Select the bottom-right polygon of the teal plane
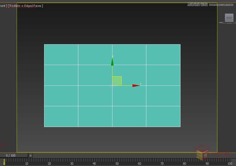Image resolution: width=236 pixels, height=166 pixels. [x=163, y=116]
